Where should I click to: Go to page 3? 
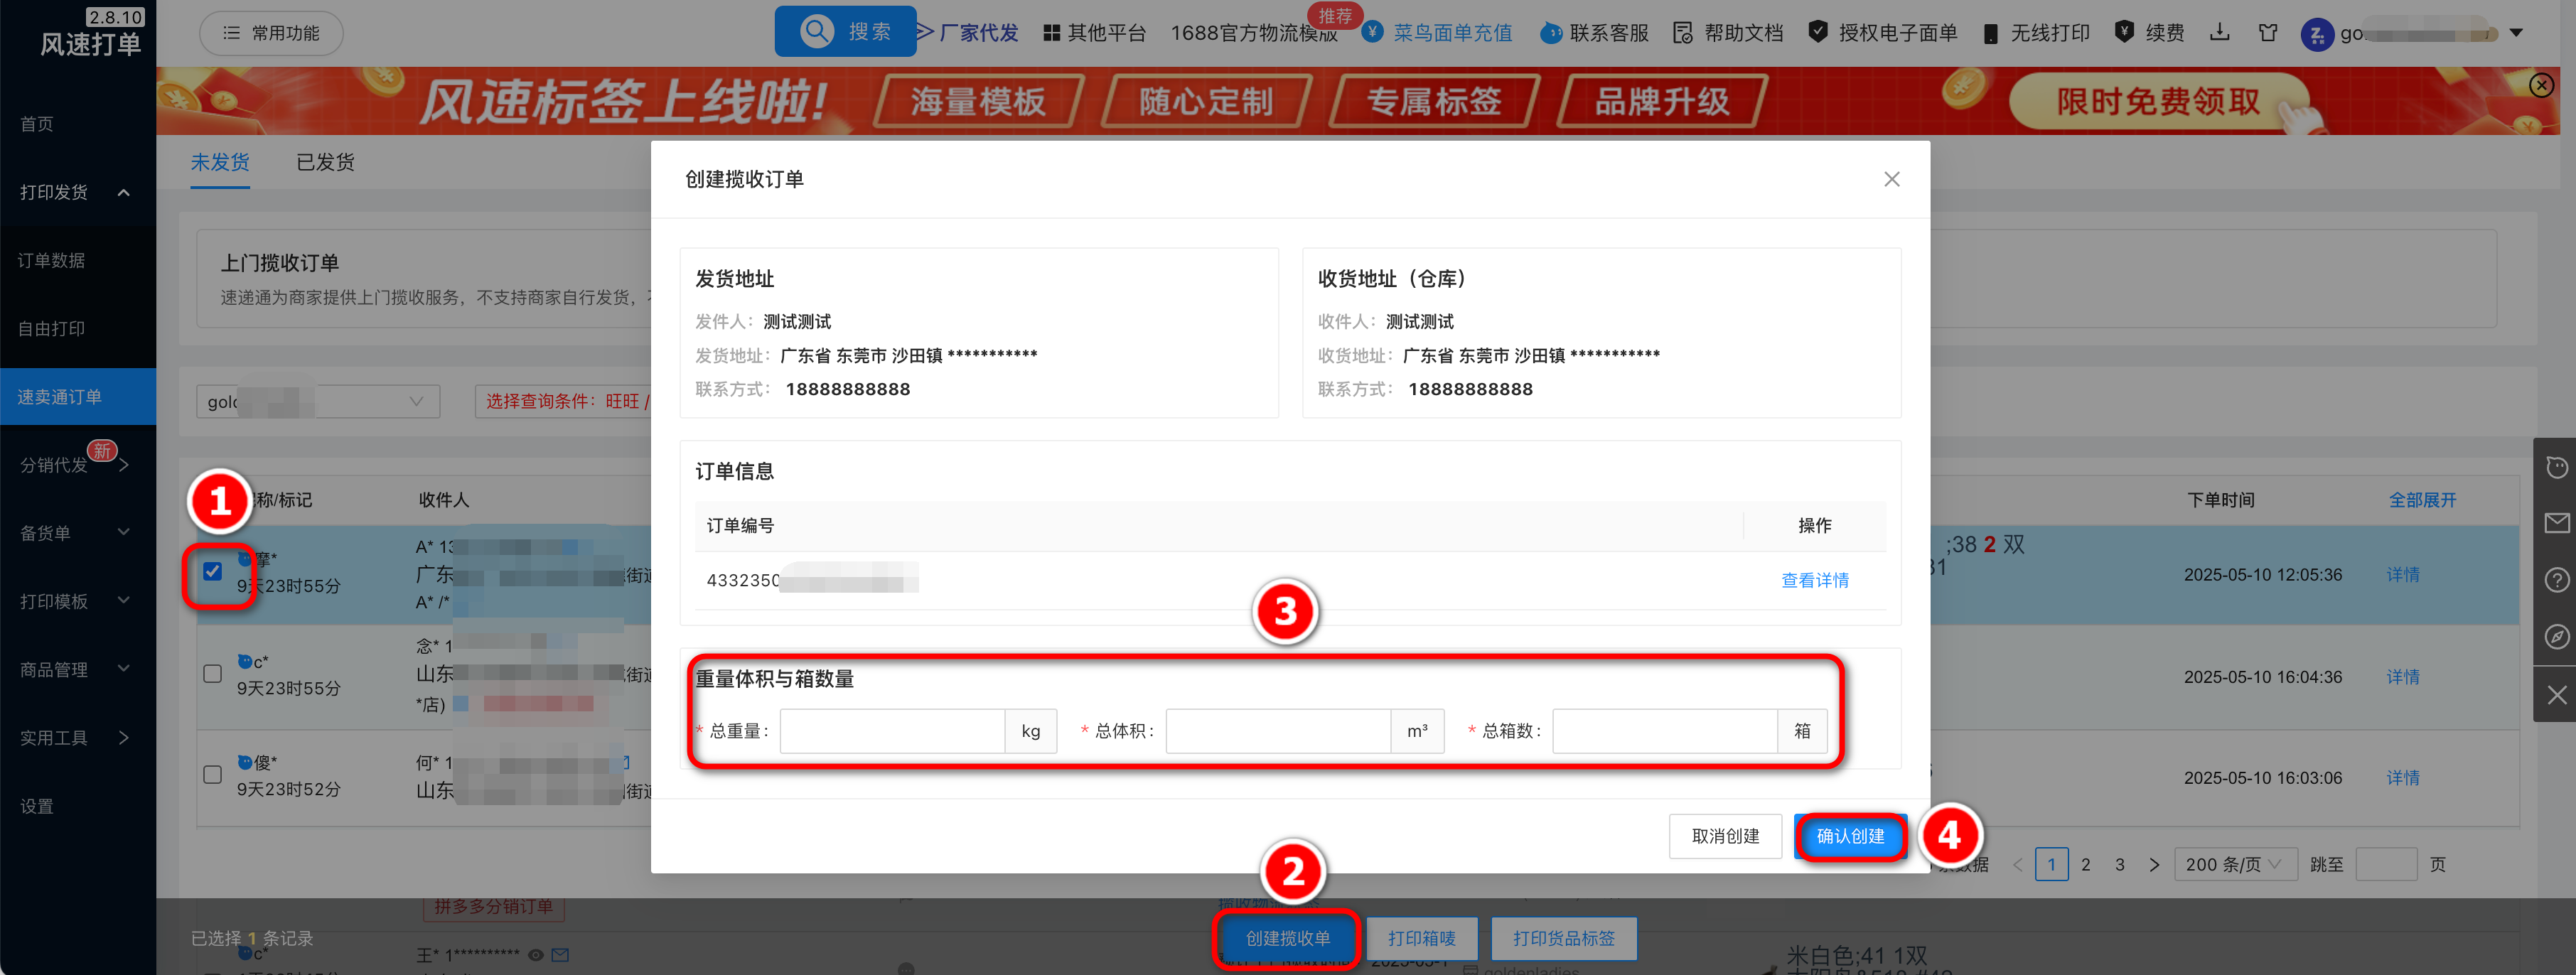click(x=2120, y=865)
